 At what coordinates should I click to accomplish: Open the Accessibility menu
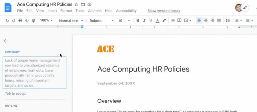pyautogui.click(x=126, y=11)
